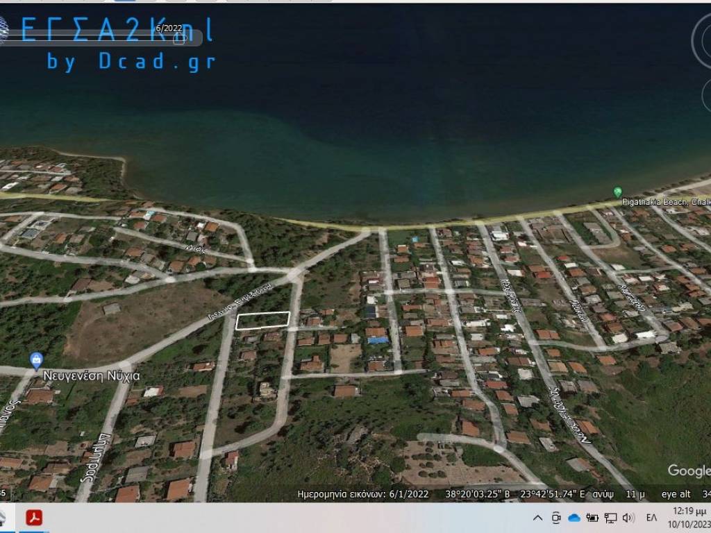Open network settings from tray icon
This screenshot has width=711, height=533.
click(x=610, y=518)
